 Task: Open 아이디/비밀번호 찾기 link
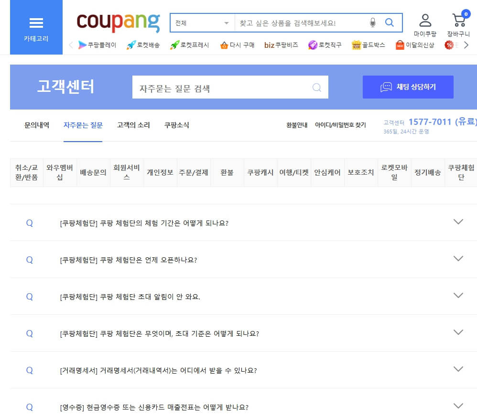(340, 125)
